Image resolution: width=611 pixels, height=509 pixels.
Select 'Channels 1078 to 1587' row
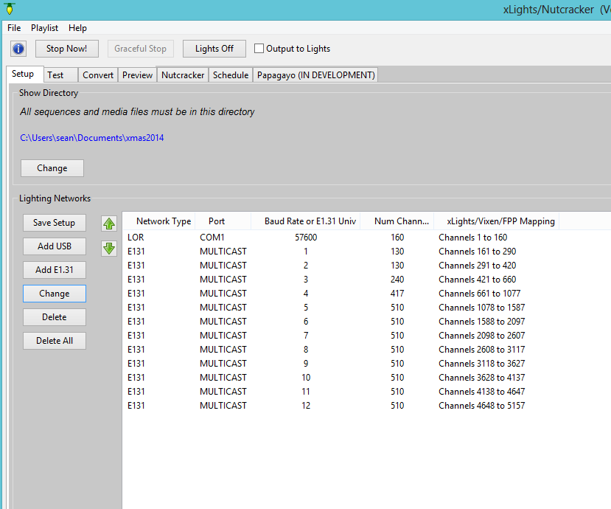341,308
